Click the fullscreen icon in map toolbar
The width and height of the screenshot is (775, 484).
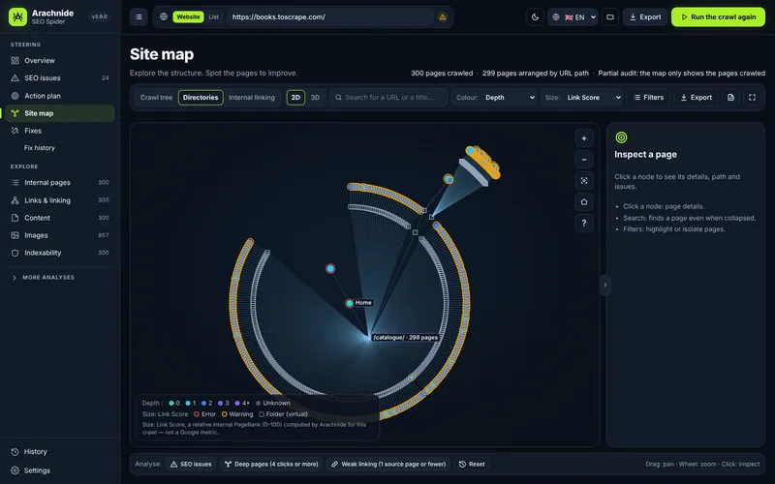click(x=752, y=98)
